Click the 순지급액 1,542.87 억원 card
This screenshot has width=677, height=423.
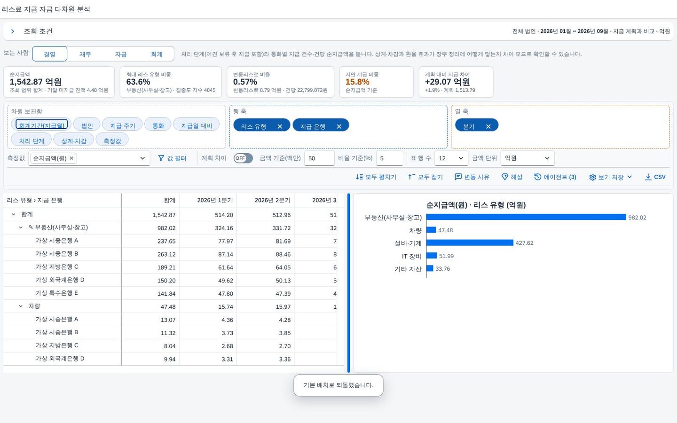[59, 82]
